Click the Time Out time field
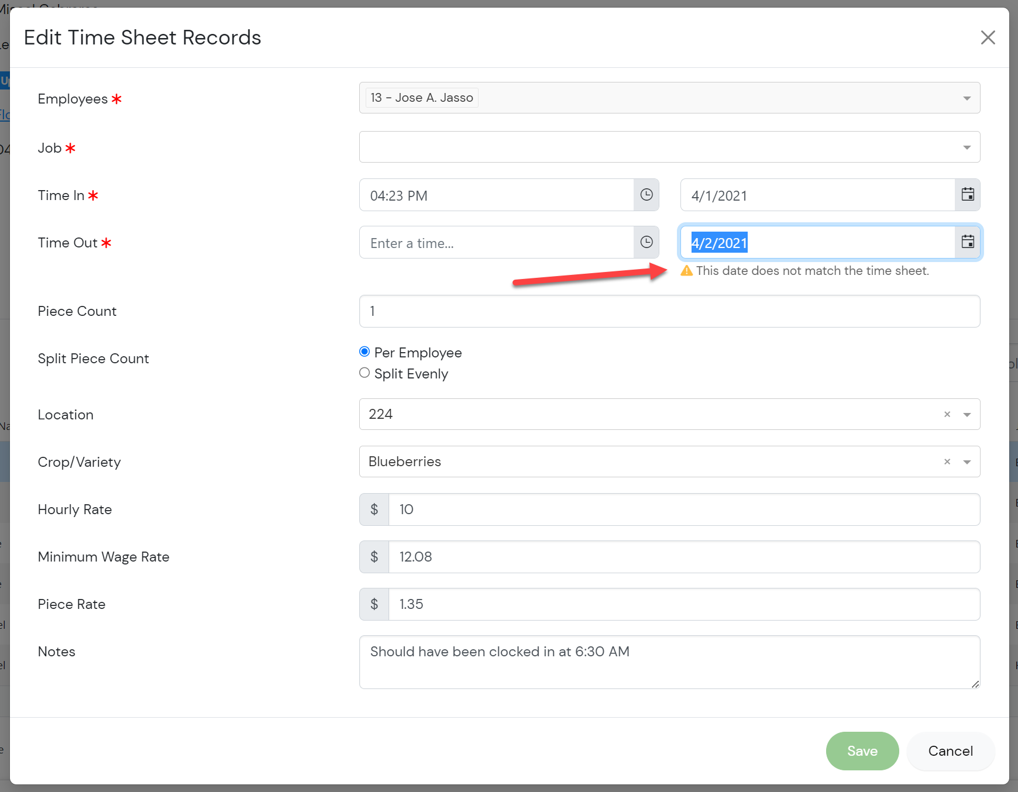Image resolution: width=1018 pixels, height=792 pixels. (x=496, y=243)
